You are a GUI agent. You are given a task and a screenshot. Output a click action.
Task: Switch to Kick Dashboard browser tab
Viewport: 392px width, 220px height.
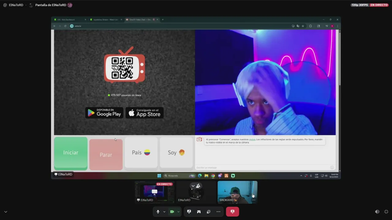click(70, 20)
